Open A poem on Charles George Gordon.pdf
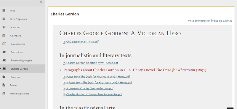 pyautogui.click(x=90, y=89)
